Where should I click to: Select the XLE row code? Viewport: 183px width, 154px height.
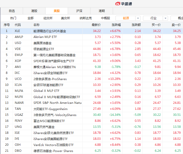click(17, 31)
